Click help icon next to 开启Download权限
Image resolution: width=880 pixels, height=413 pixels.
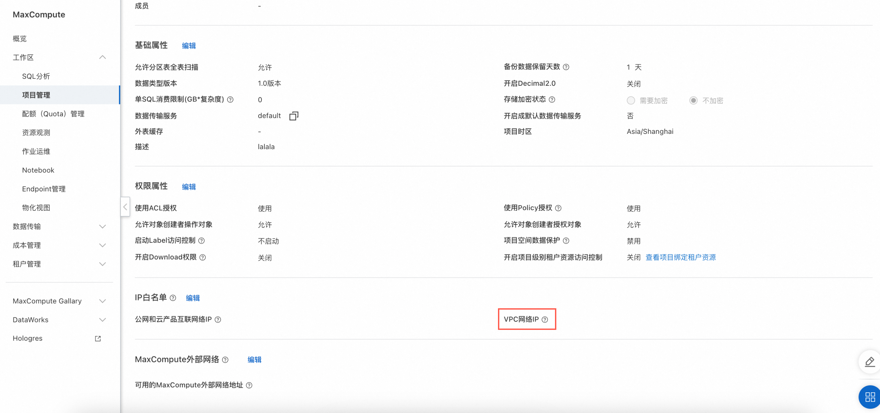pyautogui.click(x=202, y=257)
